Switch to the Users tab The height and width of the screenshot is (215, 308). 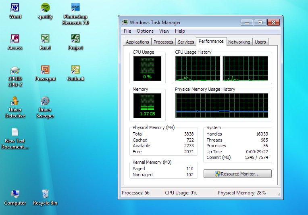260,42
